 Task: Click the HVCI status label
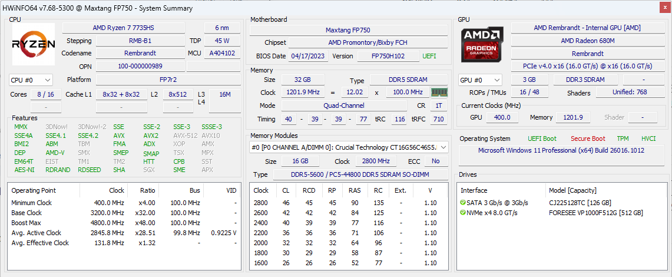click(x=648, y=138)
